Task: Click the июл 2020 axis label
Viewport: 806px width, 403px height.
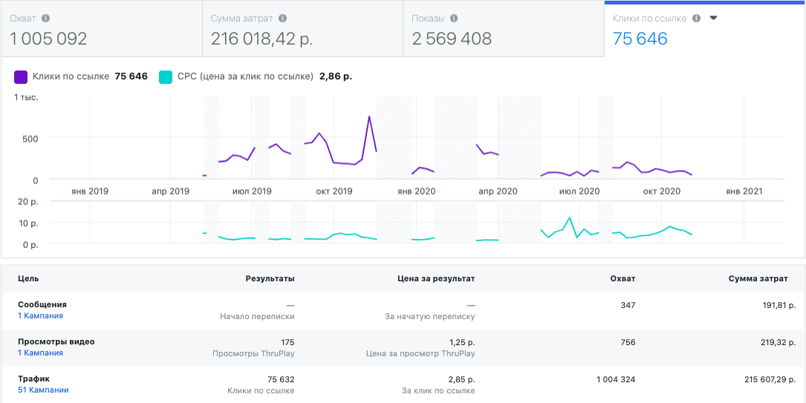Action: tap(580, 191)
